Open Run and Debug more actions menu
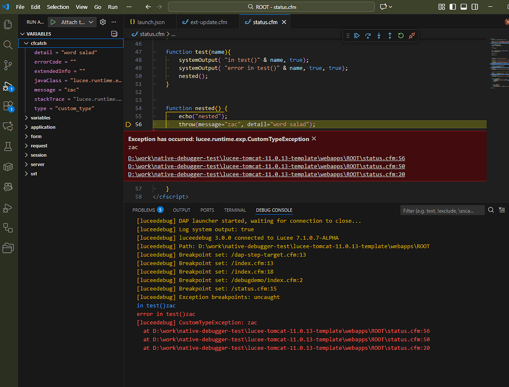The width and height of the screenshot is (509, 387). point(114,22)
